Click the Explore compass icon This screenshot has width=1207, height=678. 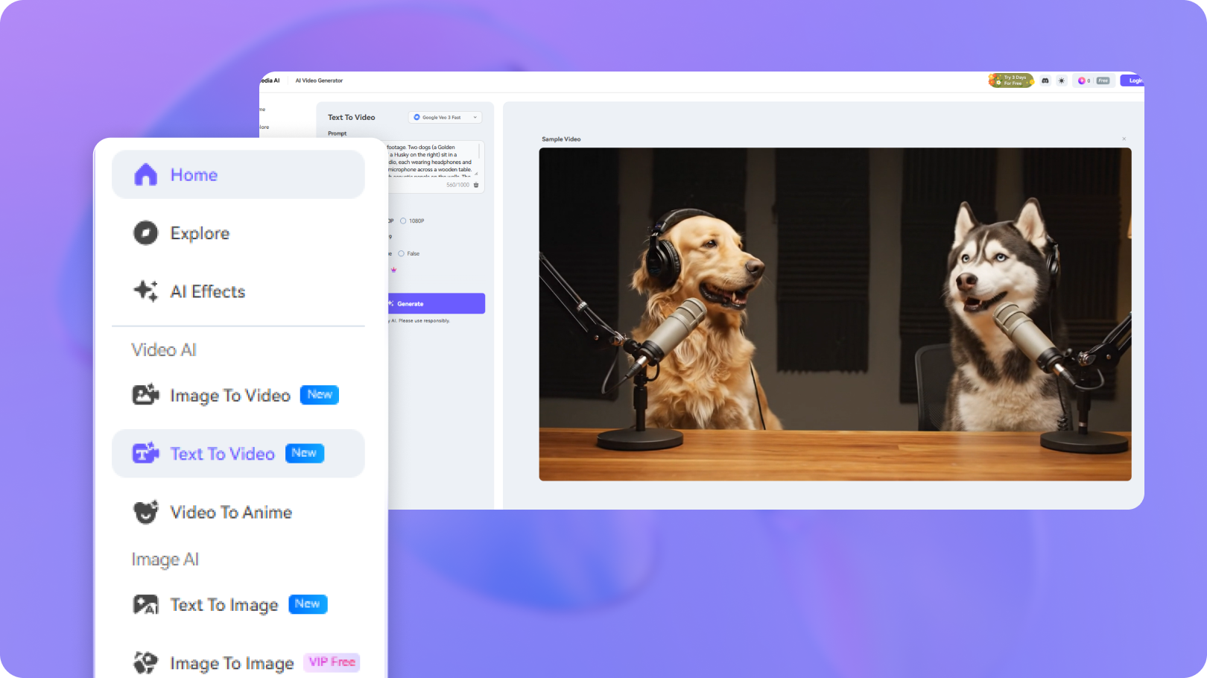coord(145,233)
